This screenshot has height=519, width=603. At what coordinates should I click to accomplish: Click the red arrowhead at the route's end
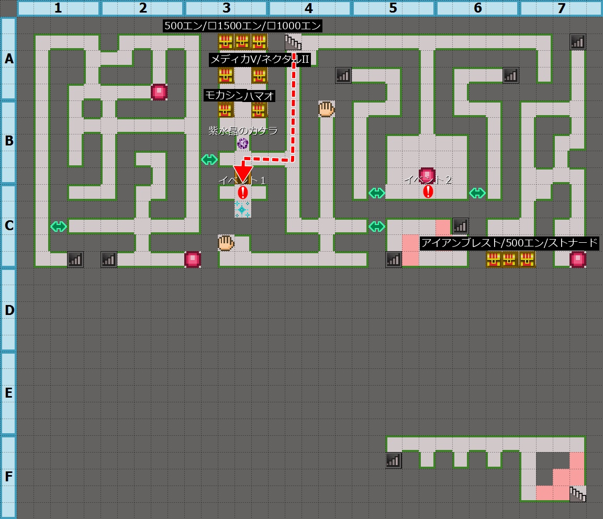click(243, 173)
